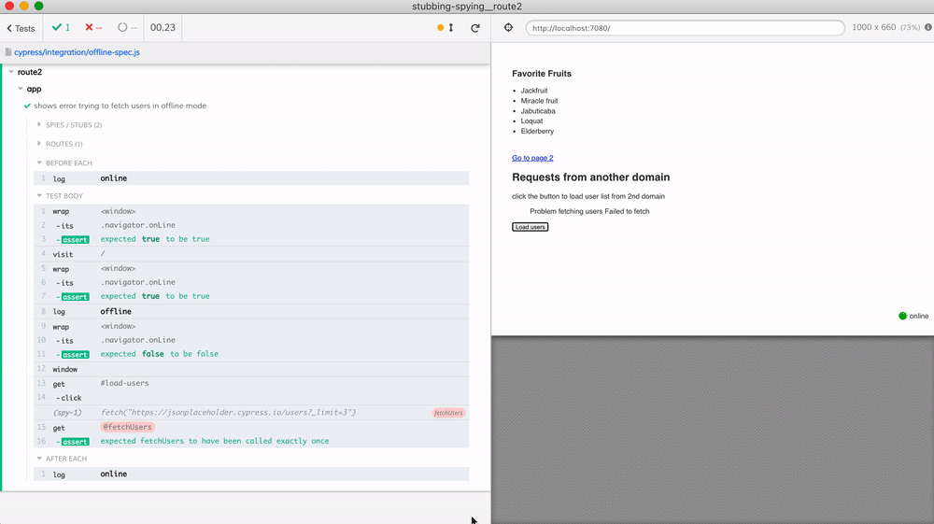The image size is (934, 524).
Task: Click 'Elderberry' list item
Action: [537, 131]
